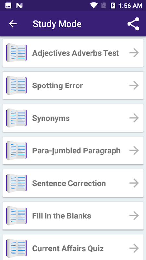This screenshot has height=260, width=146.
Task: Tap the Study Mode title text
Action: tap(57, 24)
